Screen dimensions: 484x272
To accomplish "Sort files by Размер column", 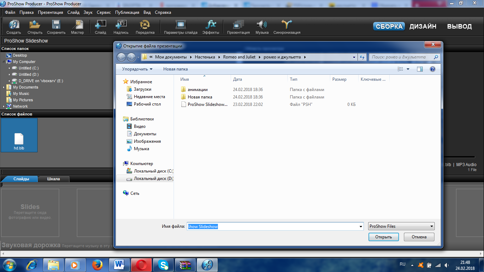I will (x=344, y=79).
